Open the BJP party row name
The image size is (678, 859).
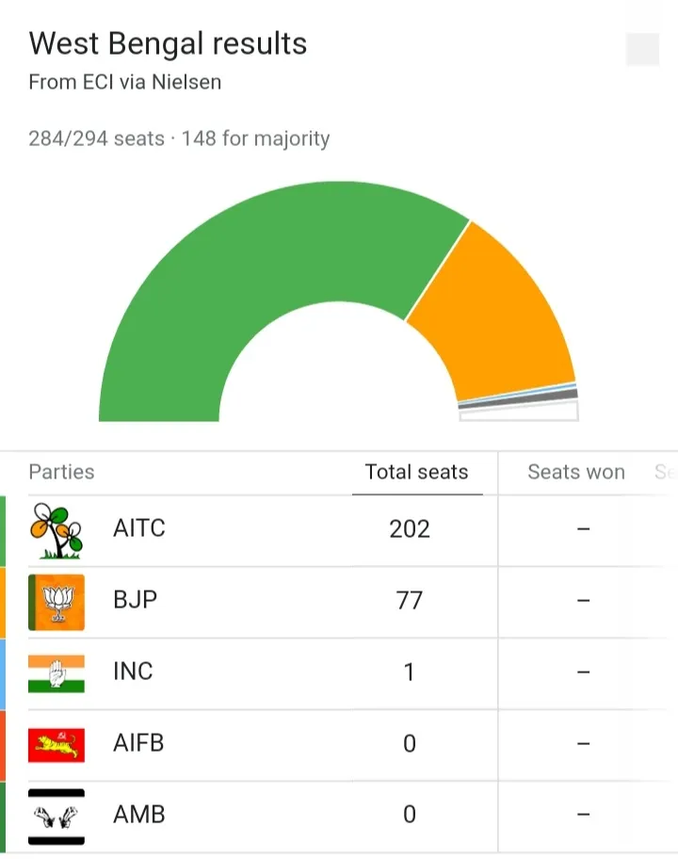click(x=136, y=600)
